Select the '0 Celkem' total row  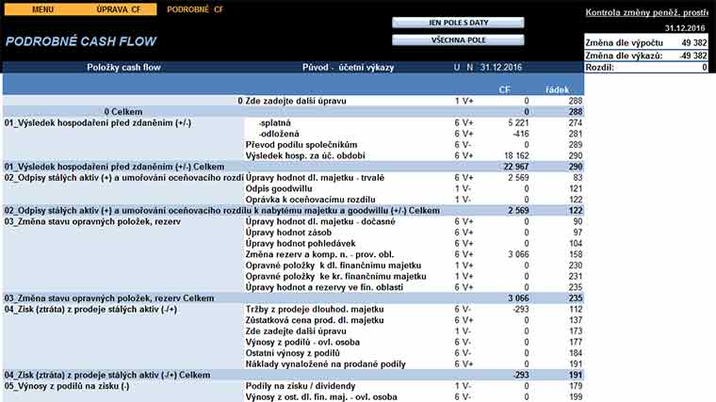[x=293, y=112]
